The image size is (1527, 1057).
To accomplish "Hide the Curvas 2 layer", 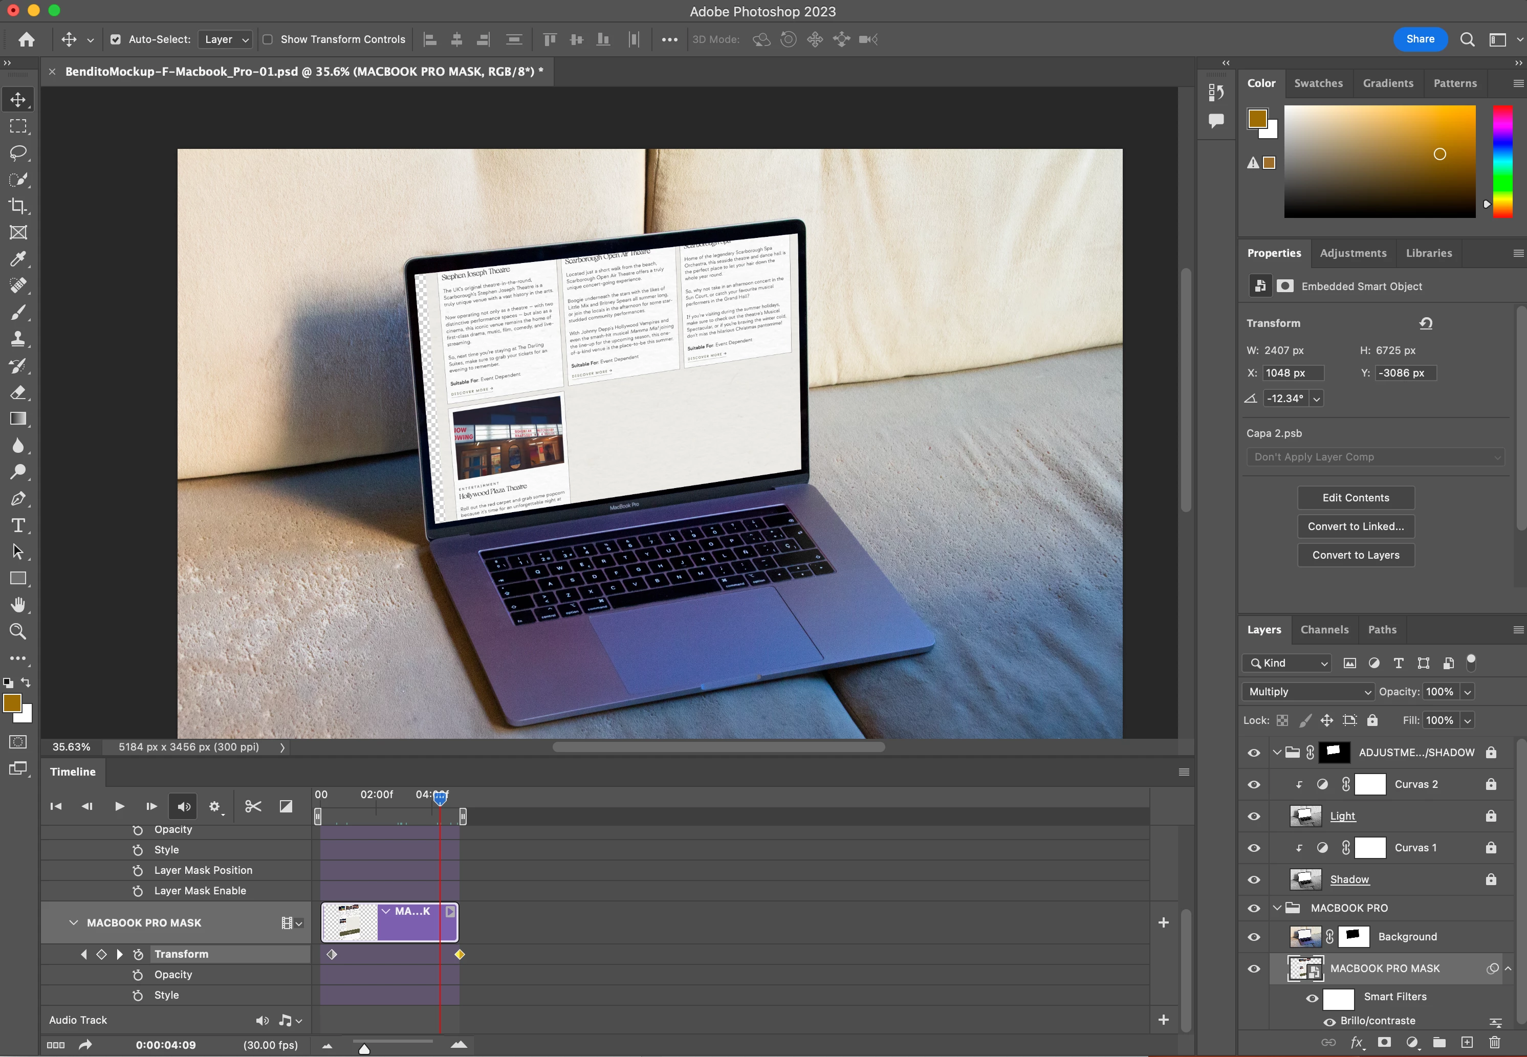I will point(1253,784).
